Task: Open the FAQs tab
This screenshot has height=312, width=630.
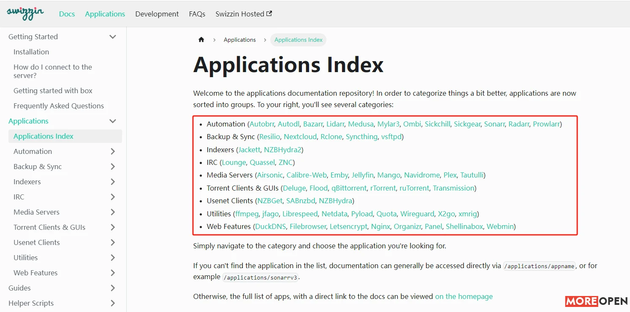Action: 197,14
